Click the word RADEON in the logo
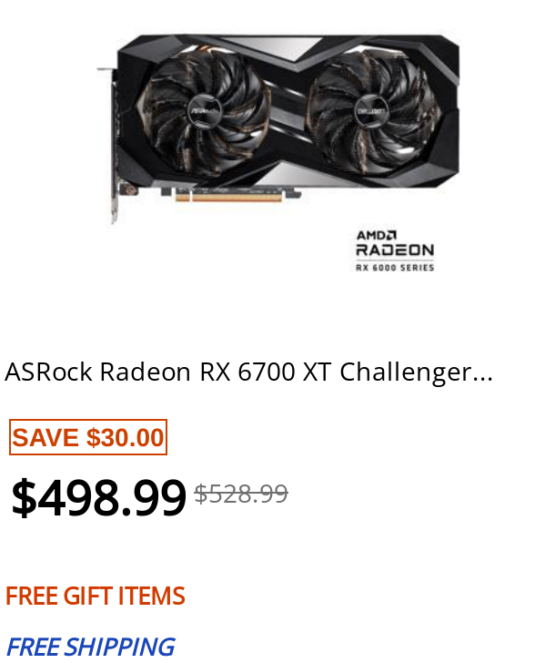Screen dimensions: 555x663 point(395,250)
